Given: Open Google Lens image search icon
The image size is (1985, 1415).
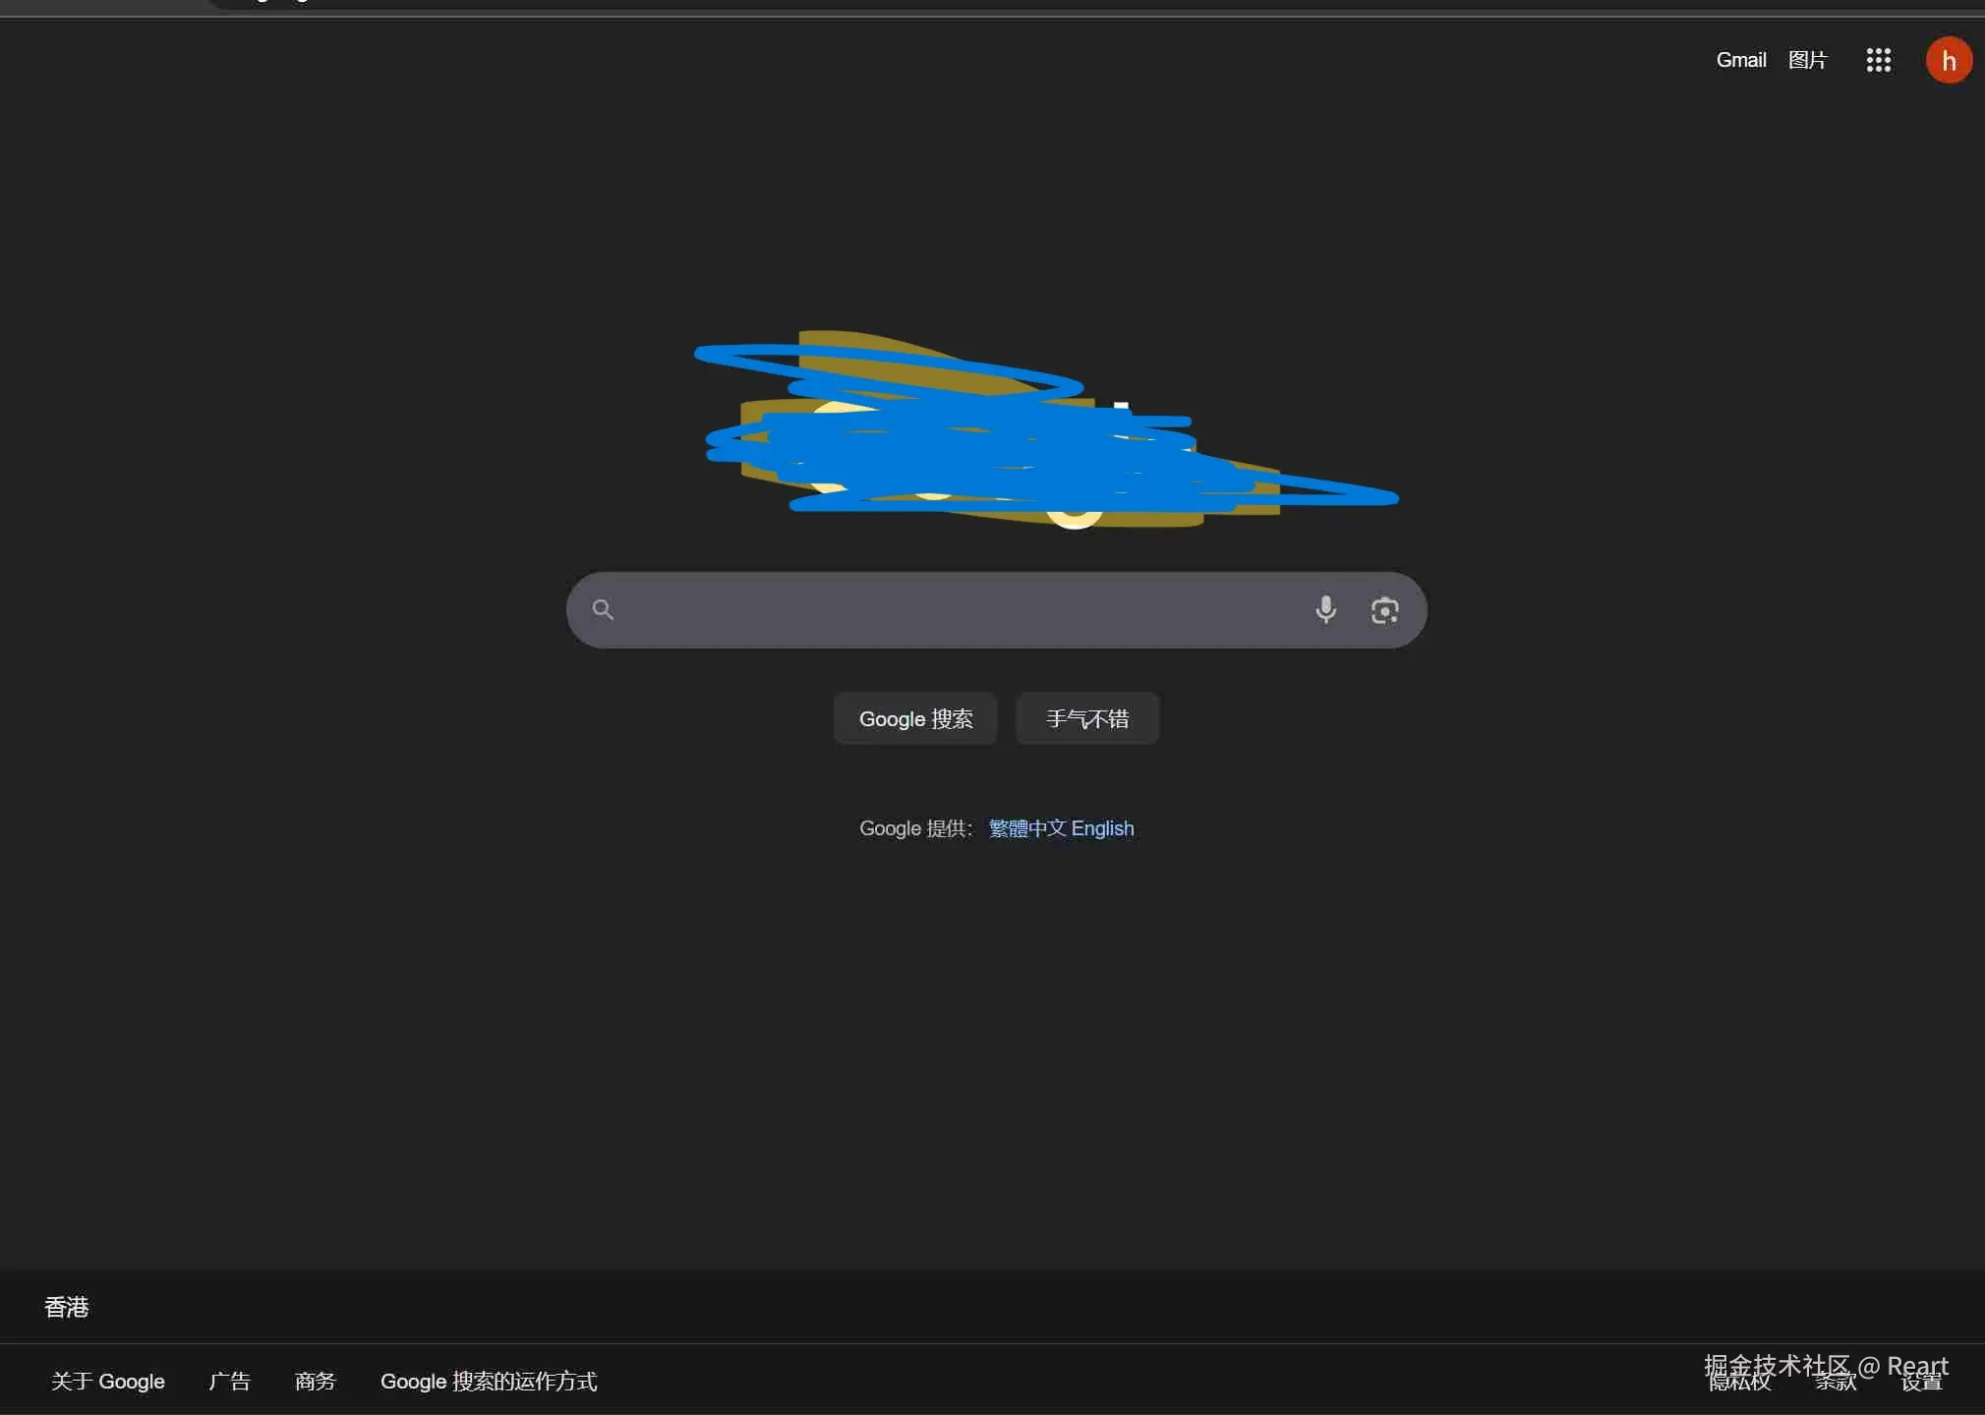Looking at the screenshot, I should [1384, 610].
